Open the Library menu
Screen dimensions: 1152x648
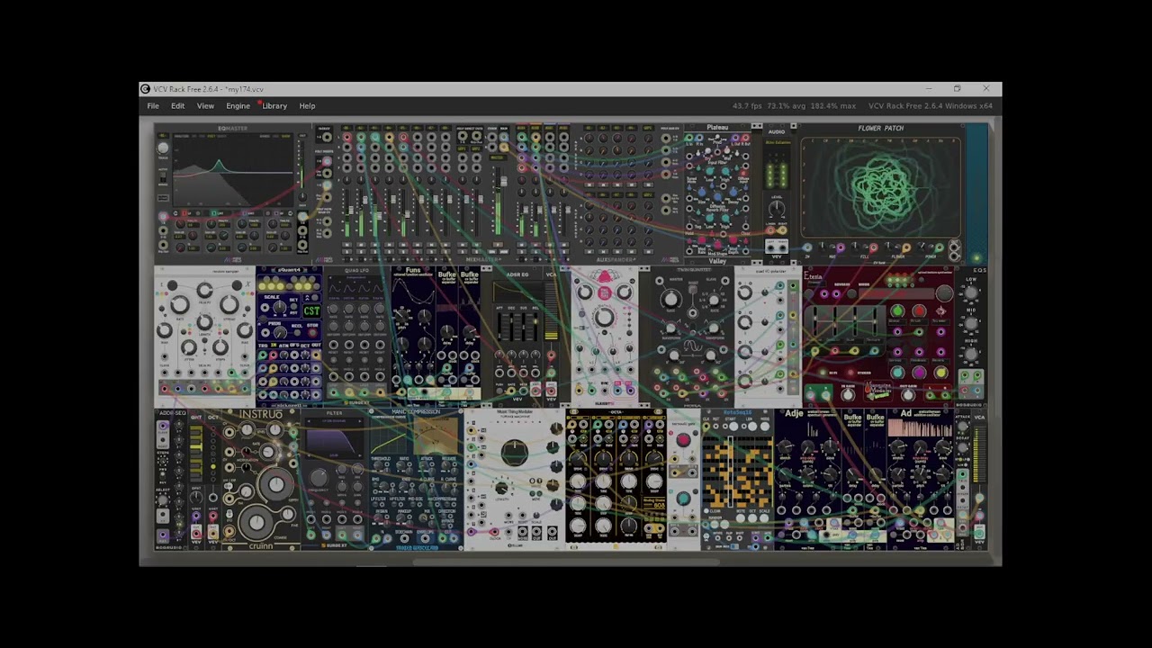(x=274, y=106)
